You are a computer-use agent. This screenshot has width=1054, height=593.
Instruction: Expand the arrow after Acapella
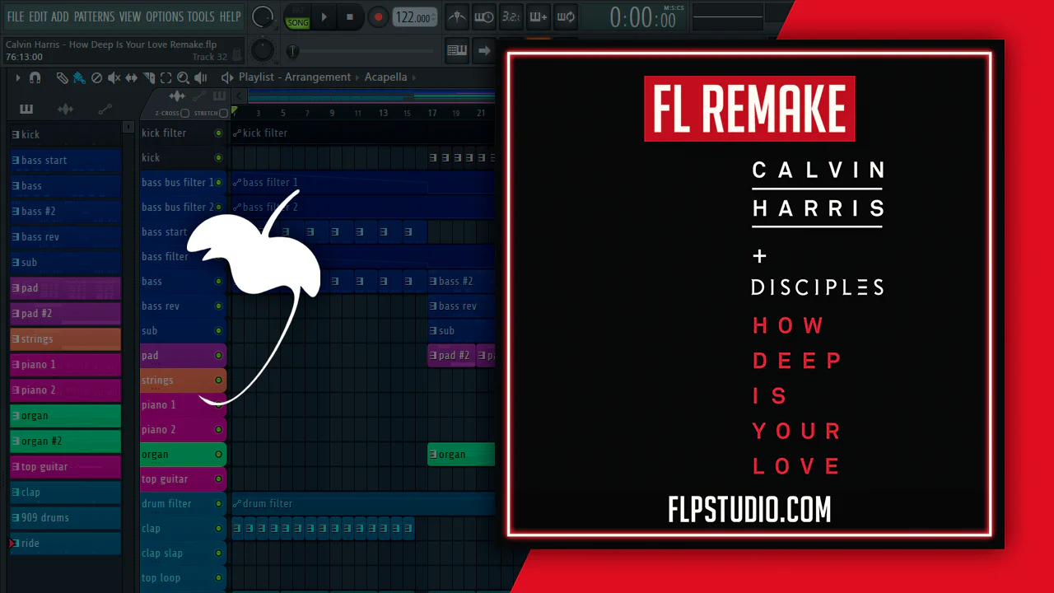[413, 77]
